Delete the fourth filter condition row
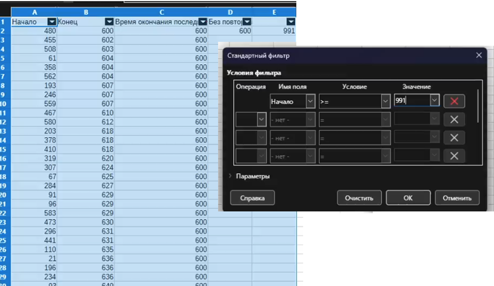The image size is (494, 286). [454, 156]
